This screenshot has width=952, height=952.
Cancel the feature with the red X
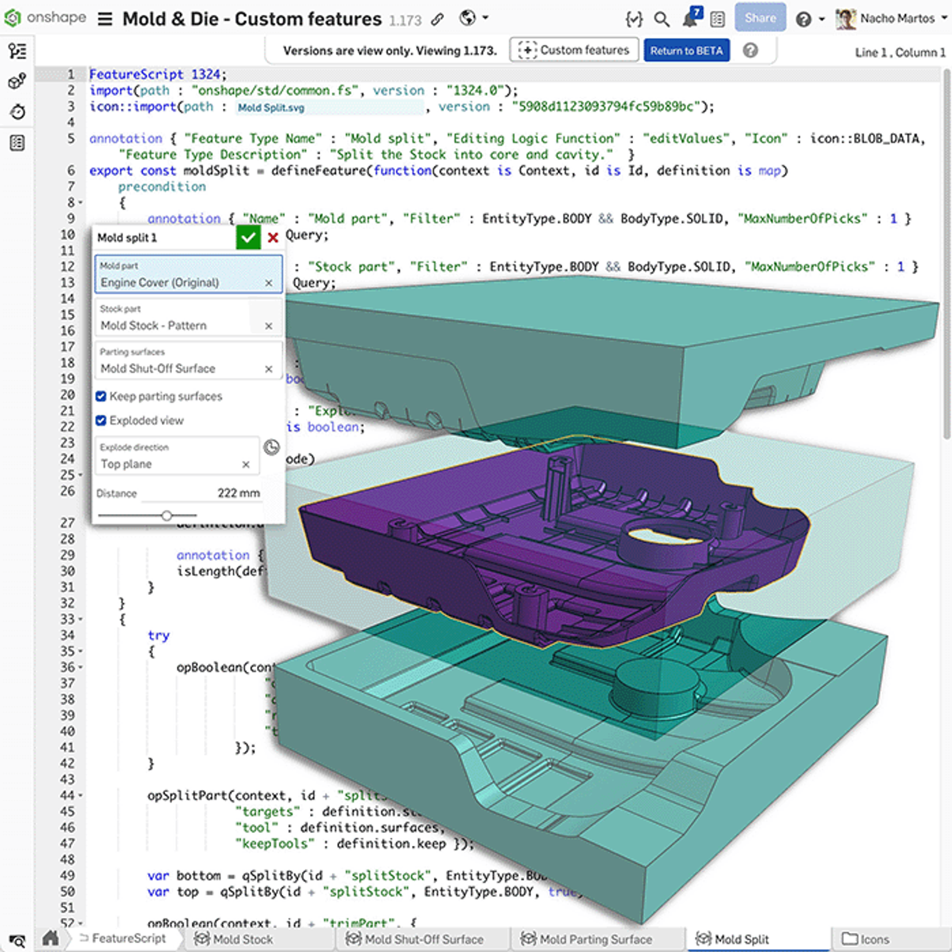point(273,237)
